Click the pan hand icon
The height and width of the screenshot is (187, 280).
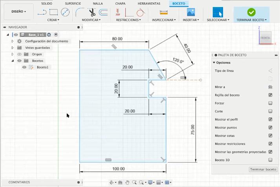[x=127, y=182]
